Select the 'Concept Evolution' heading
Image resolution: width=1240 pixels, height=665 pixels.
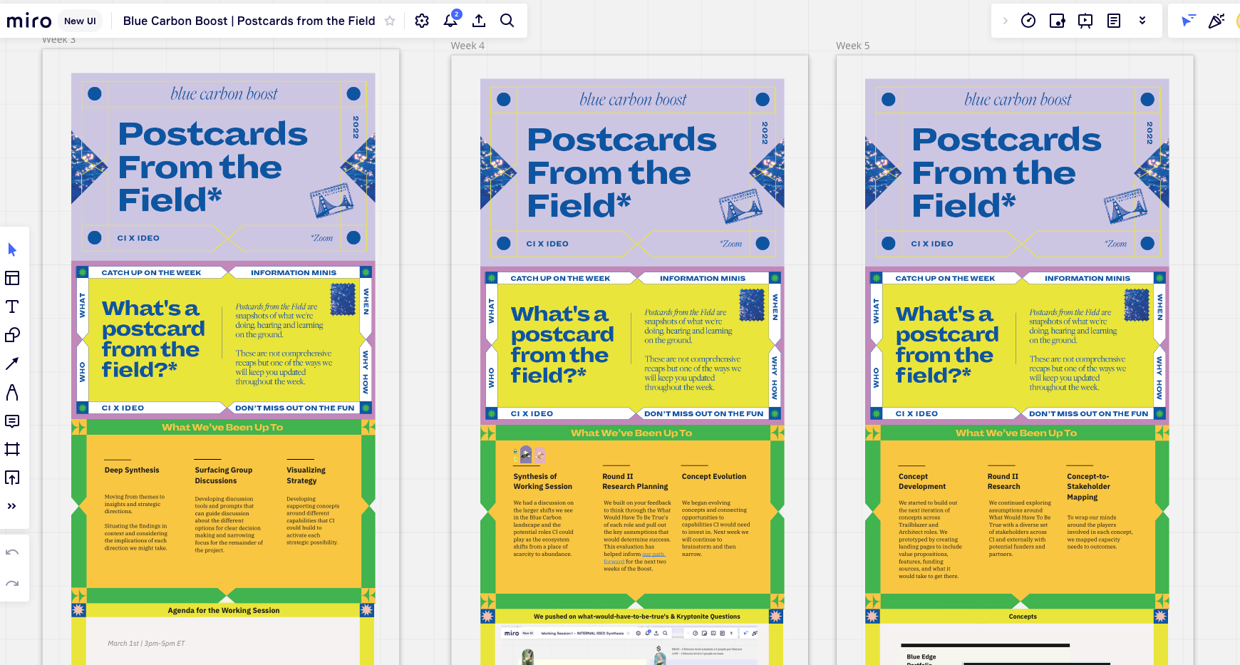714,476
